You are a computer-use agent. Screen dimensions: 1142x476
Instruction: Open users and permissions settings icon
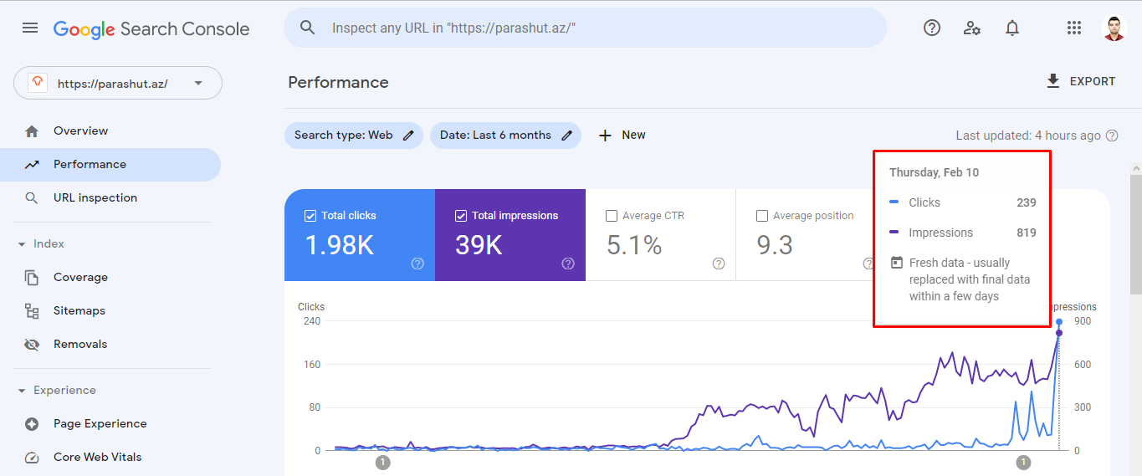[x=972, y=28]
